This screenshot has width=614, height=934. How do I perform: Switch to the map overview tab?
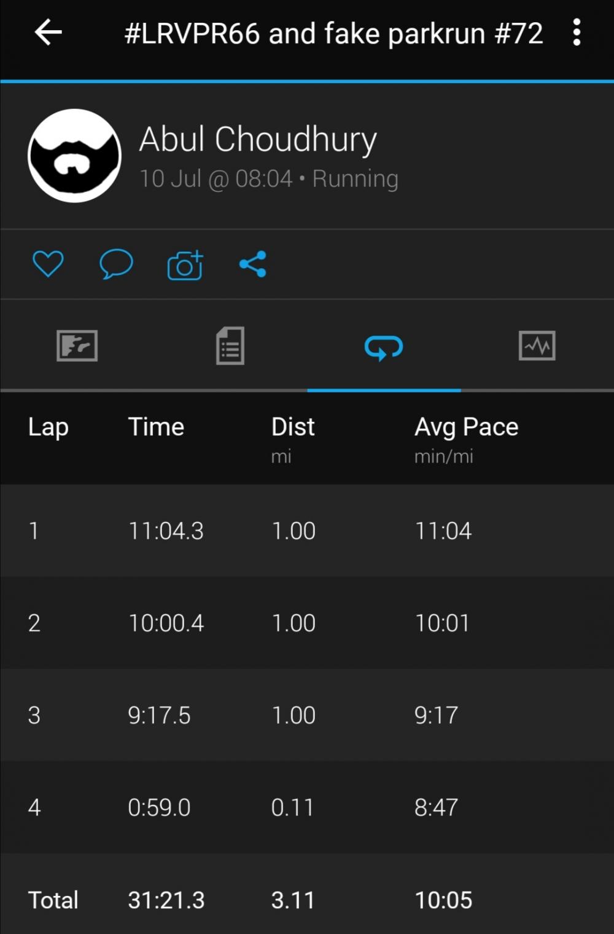[77, 346]
